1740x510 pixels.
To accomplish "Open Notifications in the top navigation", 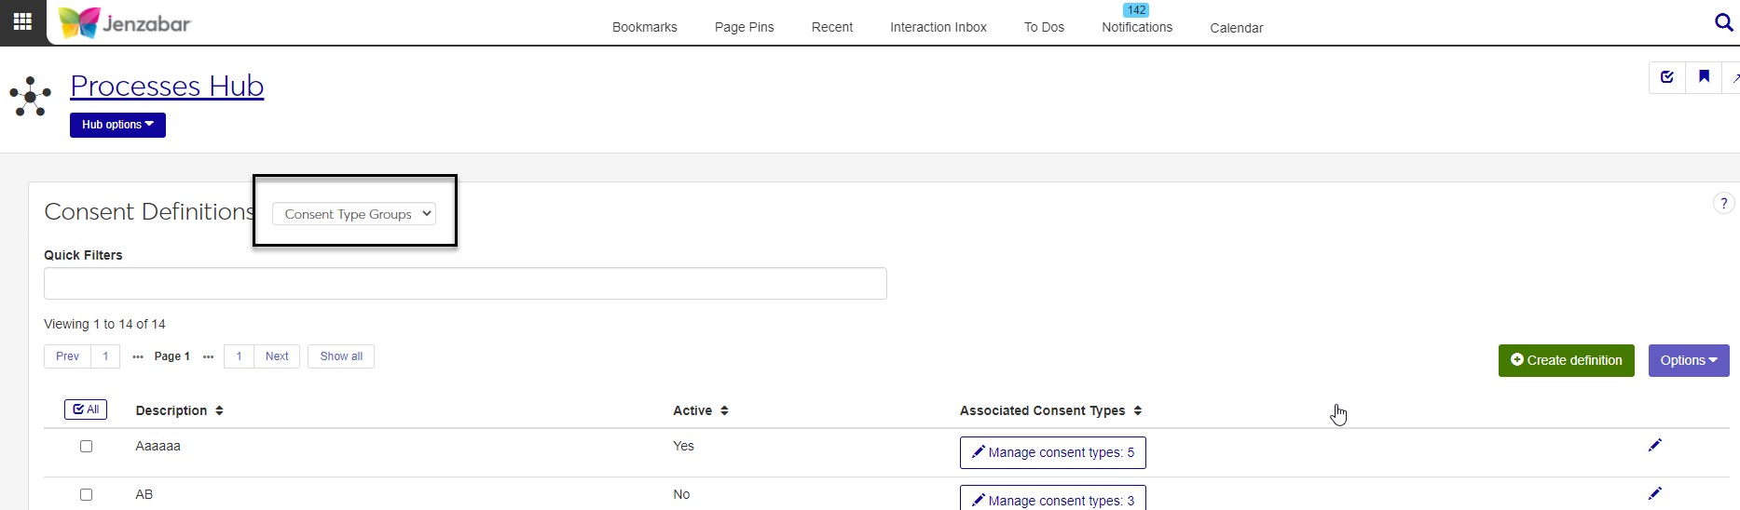I will (1136, 27).
